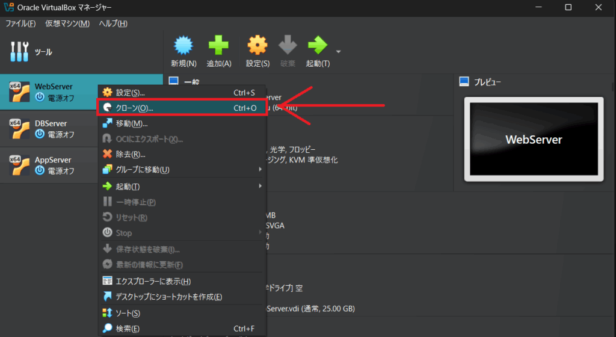This screenshot has height=337, width=616.
Task: Minimize the VirtualBox Manager window
Action: coord(538,7)
